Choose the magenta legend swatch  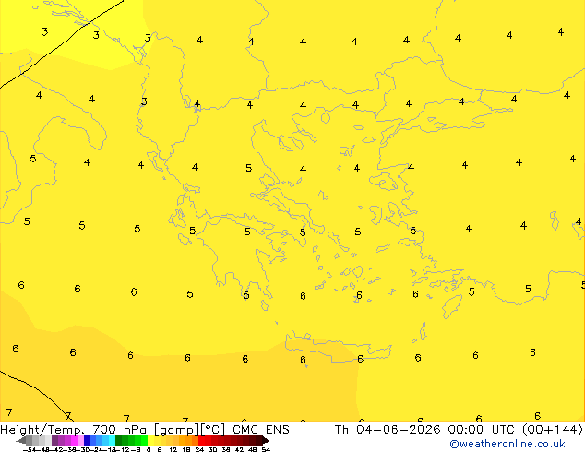74,440
